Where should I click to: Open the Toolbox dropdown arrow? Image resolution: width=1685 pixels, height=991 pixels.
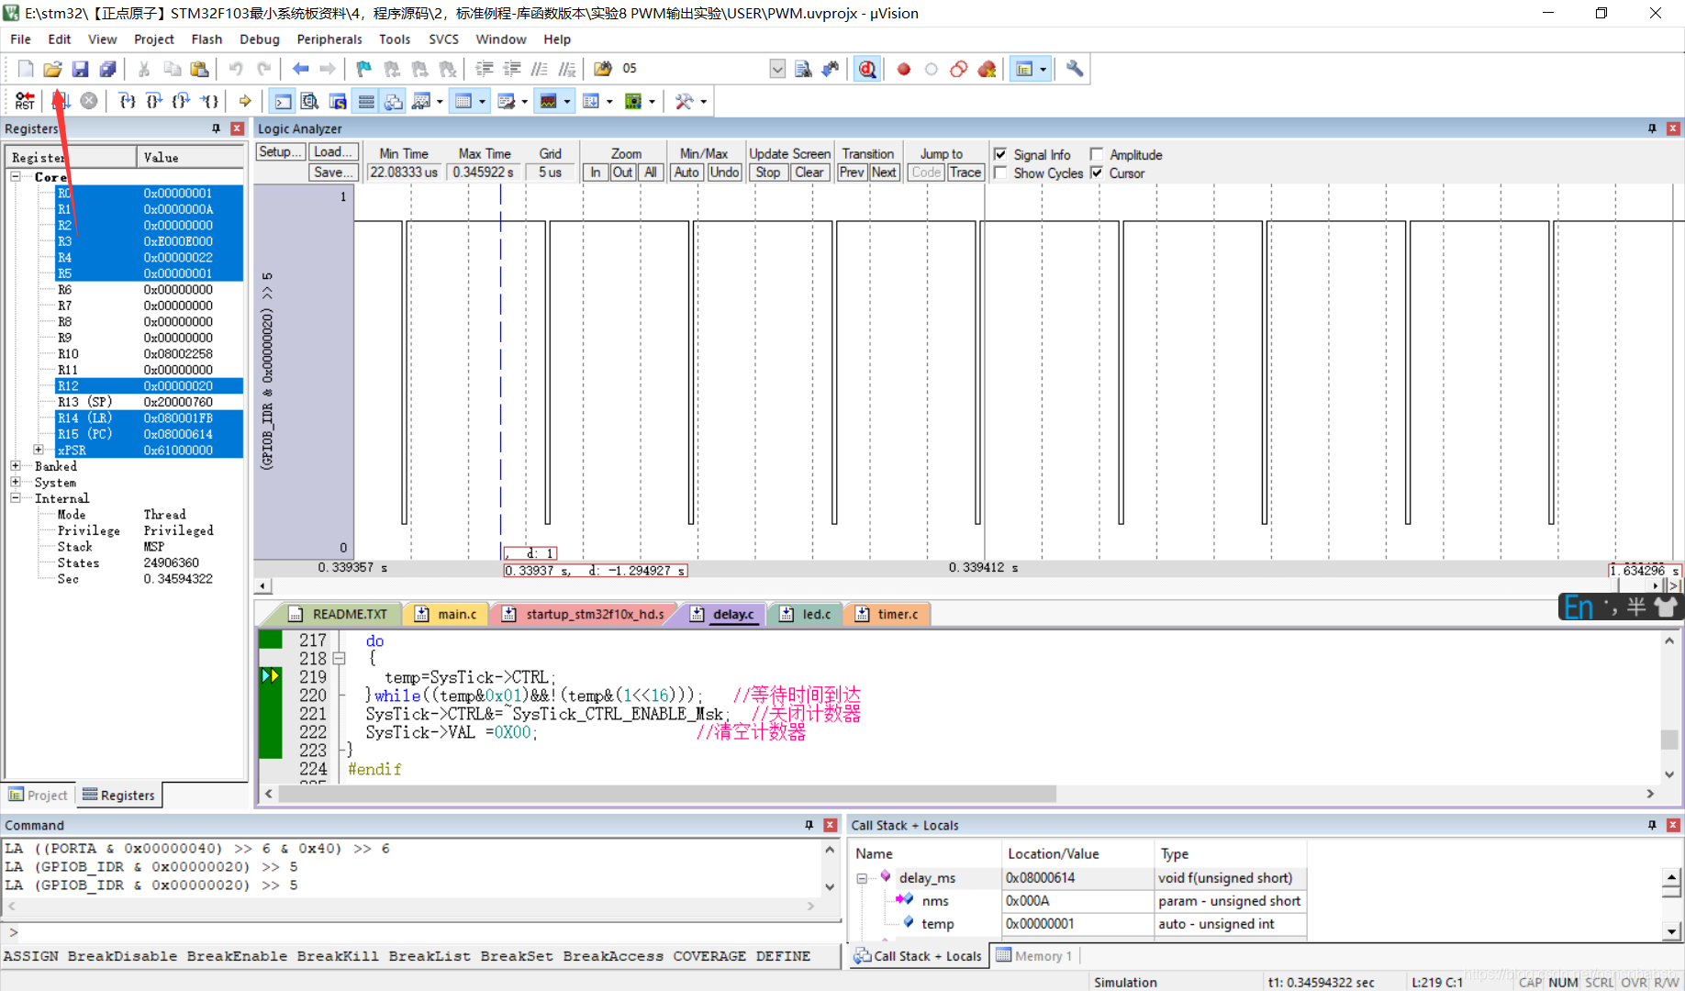(x=703, y=101)
